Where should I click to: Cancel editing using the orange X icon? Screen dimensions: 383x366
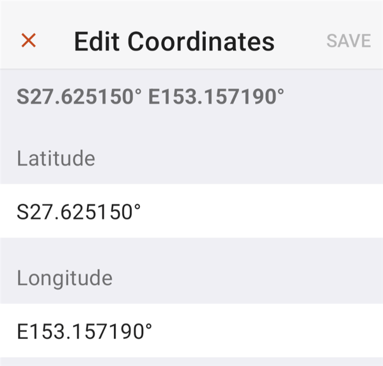[x=28, y=40]
